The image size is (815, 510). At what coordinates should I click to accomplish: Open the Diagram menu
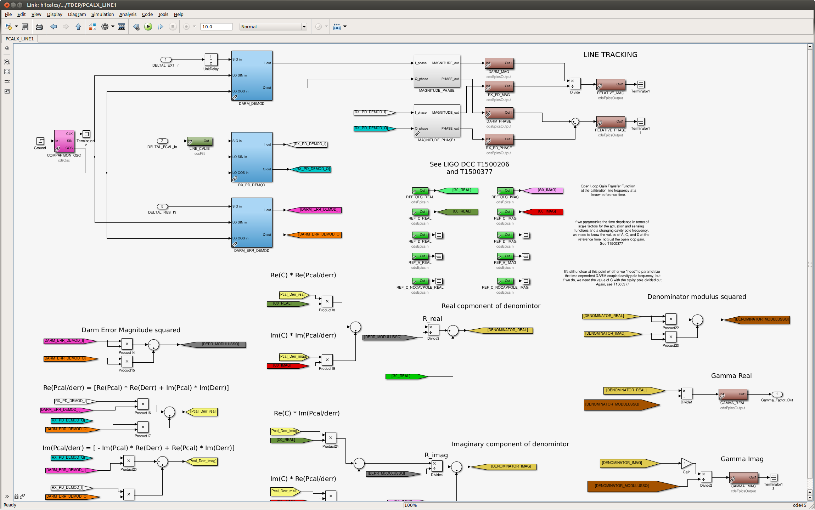tap(77, 15)
